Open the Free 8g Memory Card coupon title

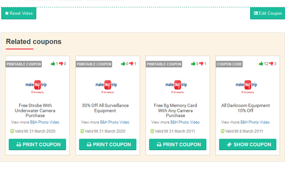(175, 110)
